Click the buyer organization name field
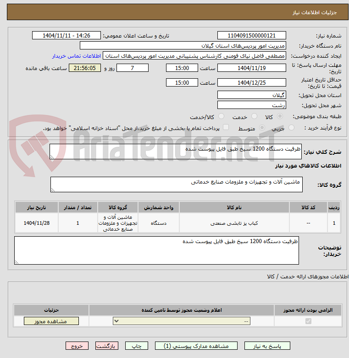Viewport: 349px width, 358px height. pos(183,46)
